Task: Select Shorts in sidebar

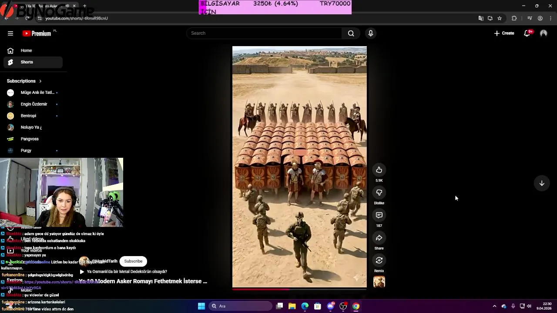Action: [x=33, y=62]
